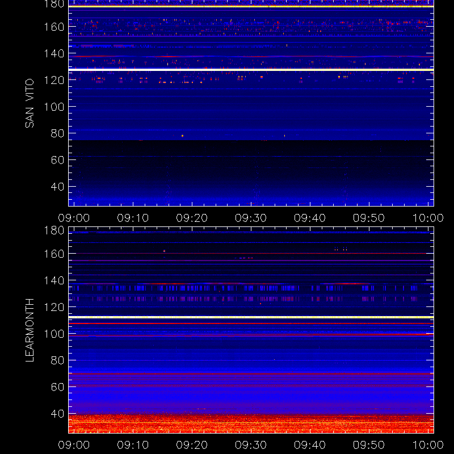The image size is (454, 454).
Task: Click the 09:30 time label under Learmonth plot
Action: click(251, 445)
